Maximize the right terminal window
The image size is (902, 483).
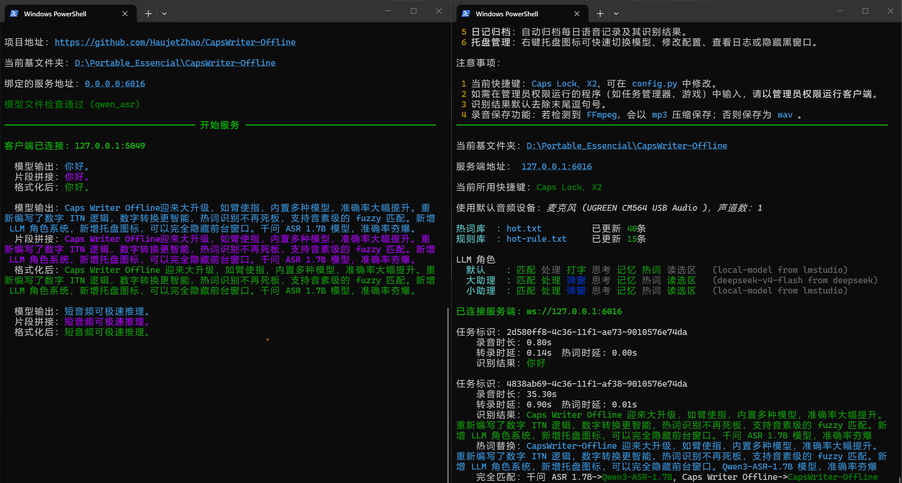point(865,11)
